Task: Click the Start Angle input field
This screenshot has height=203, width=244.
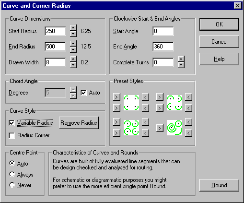Action: (x=163, y=31)
